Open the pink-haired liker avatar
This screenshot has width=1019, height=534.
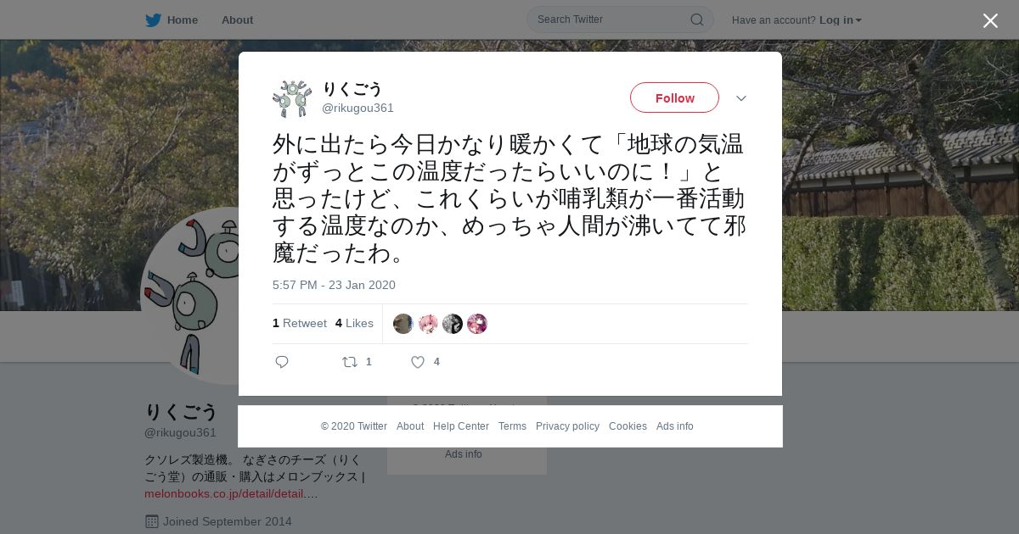pos(428,324)
